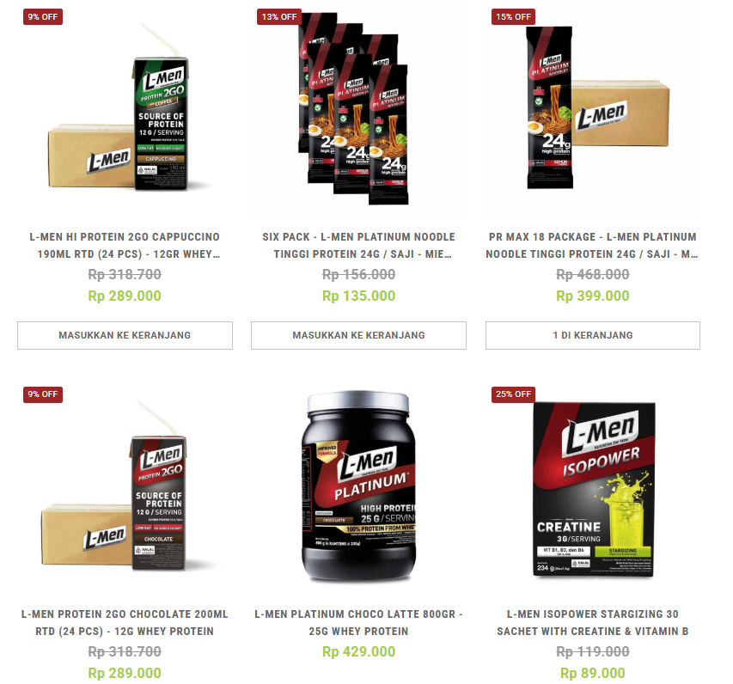Image resolution: width=733 pixels, height=684 pixels.
Task: Open the PR Max 18 Package noodle image
Action: click(x=593, y=110)
